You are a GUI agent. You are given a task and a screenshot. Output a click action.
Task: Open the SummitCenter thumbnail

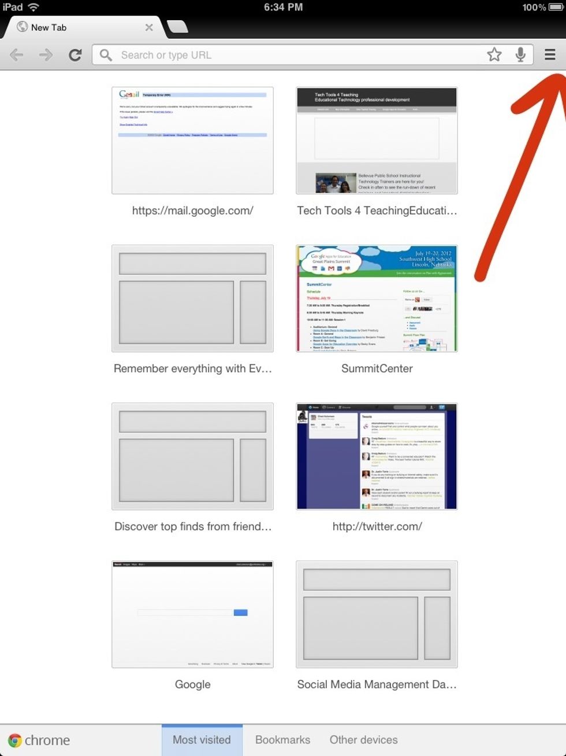[x=377, y=298]
